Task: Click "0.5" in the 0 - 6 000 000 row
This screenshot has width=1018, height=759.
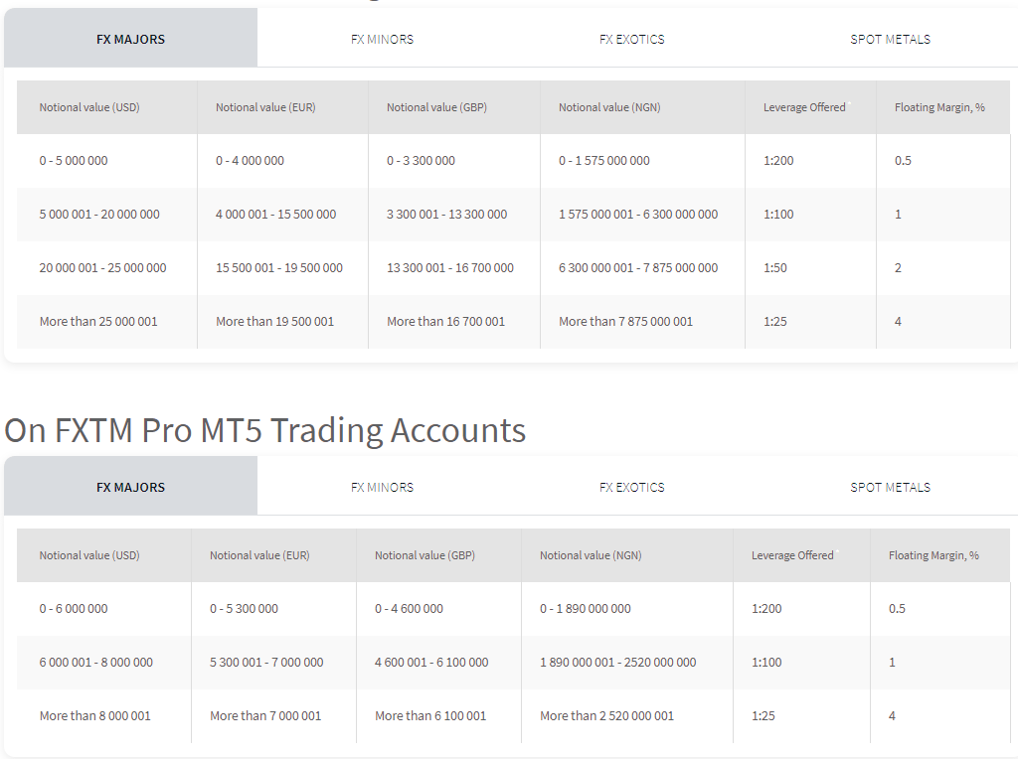Action: click(x=898, y=609)
